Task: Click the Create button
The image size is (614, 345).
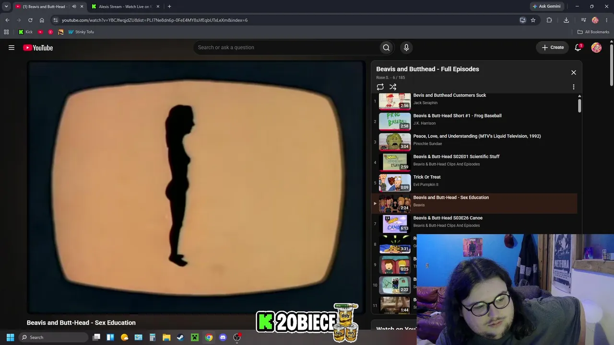Action: pos(553,47)
